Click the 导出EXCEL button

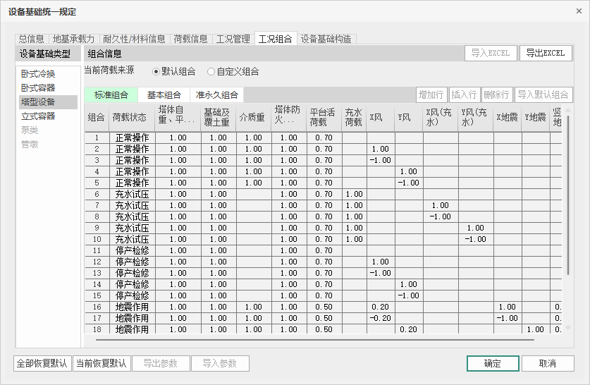546,53
